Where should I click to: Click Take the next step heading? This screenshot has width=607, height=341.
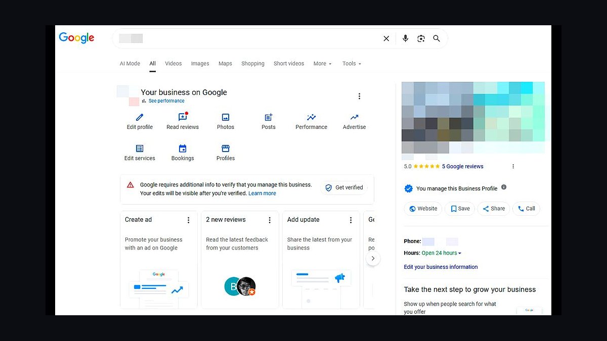point(469,289)
